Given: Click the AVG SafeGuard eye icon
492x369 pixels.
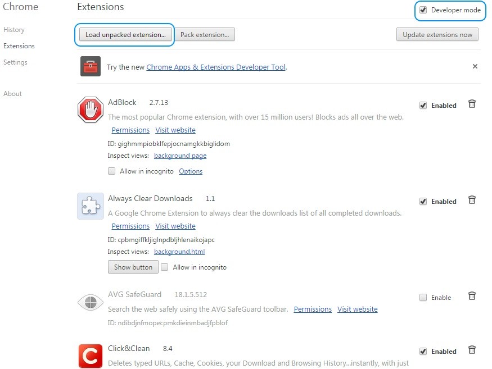Looking at the screenshot, I should tap(91, 303).
